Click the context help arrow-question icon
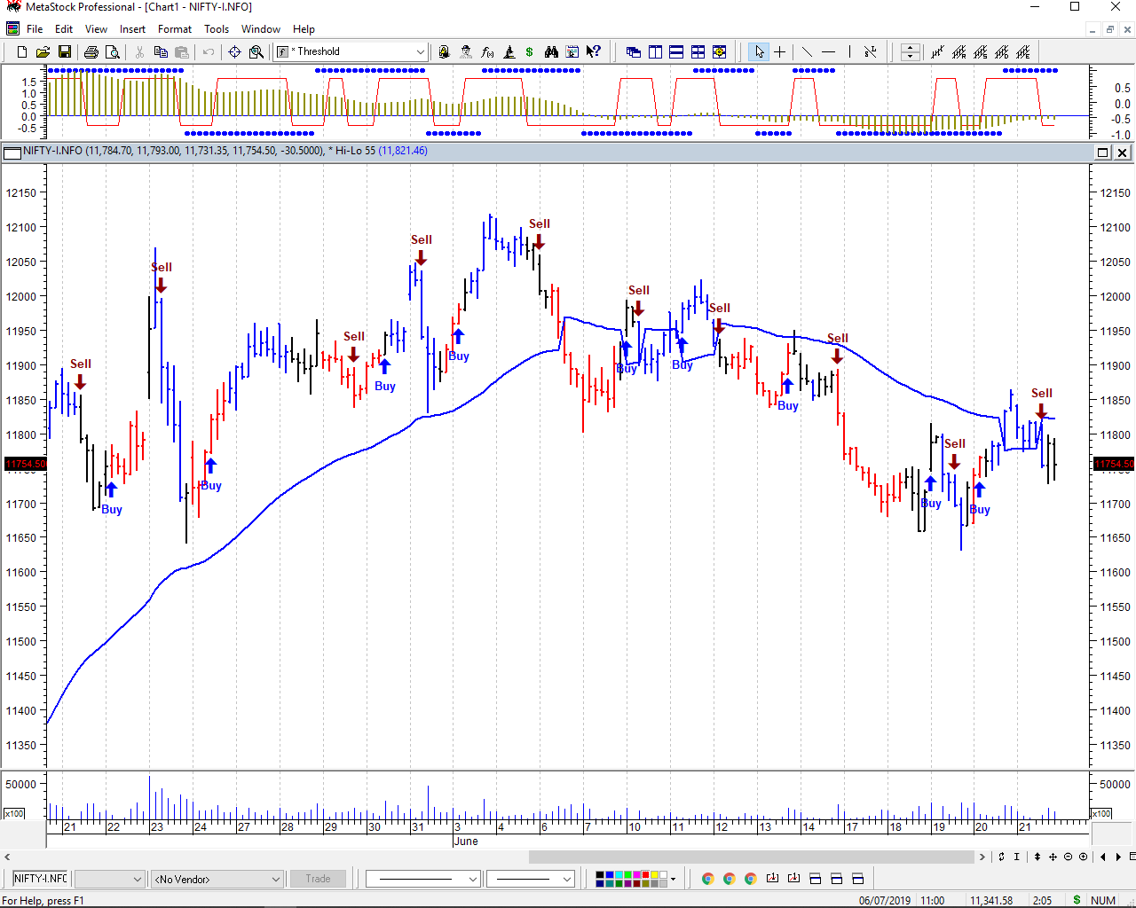 594,52
